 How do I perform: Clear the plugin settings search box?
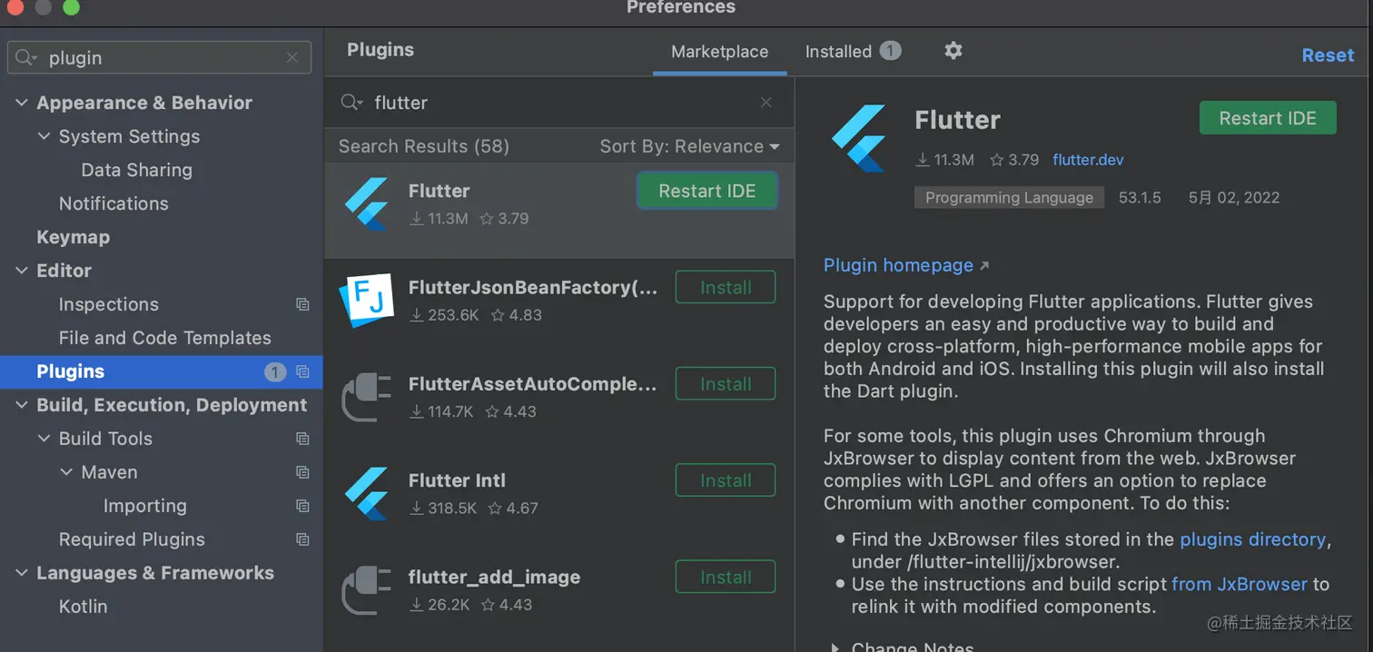coord(291,58)
